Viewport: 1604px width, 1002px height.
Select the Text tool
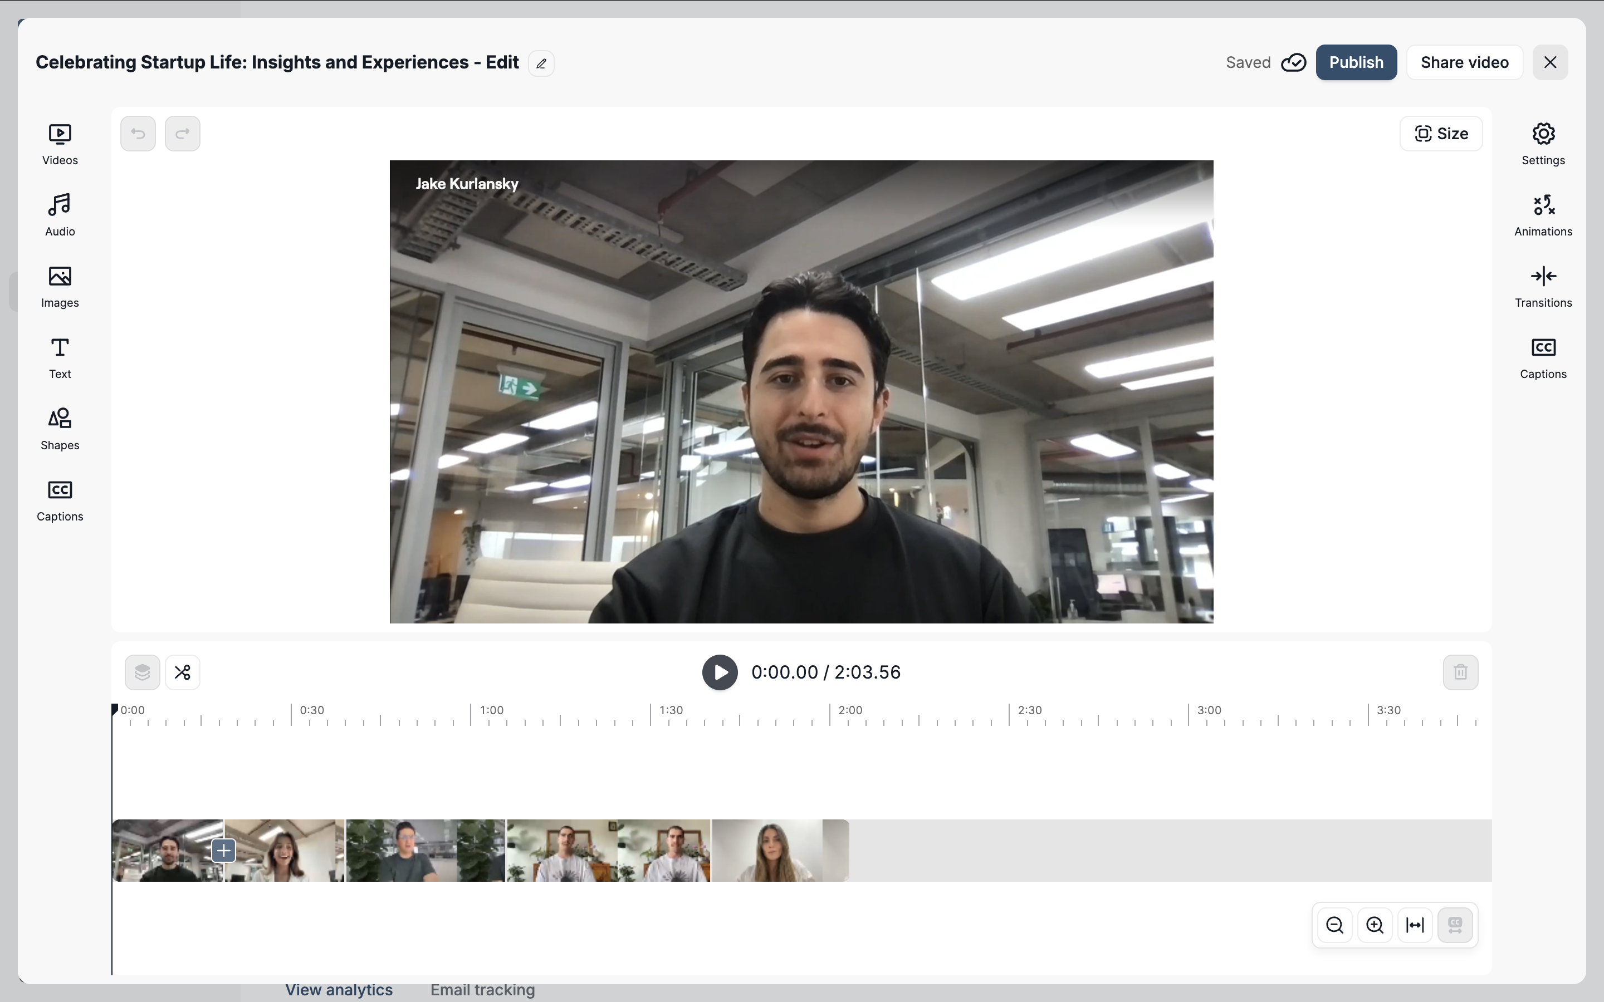[x=60, y=358]
